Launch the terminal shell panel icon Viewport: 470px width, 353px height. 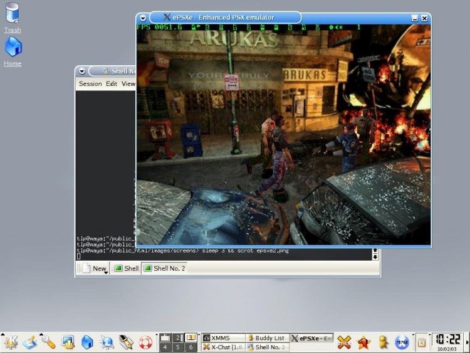pyautogui.click(x=68, y=342)
